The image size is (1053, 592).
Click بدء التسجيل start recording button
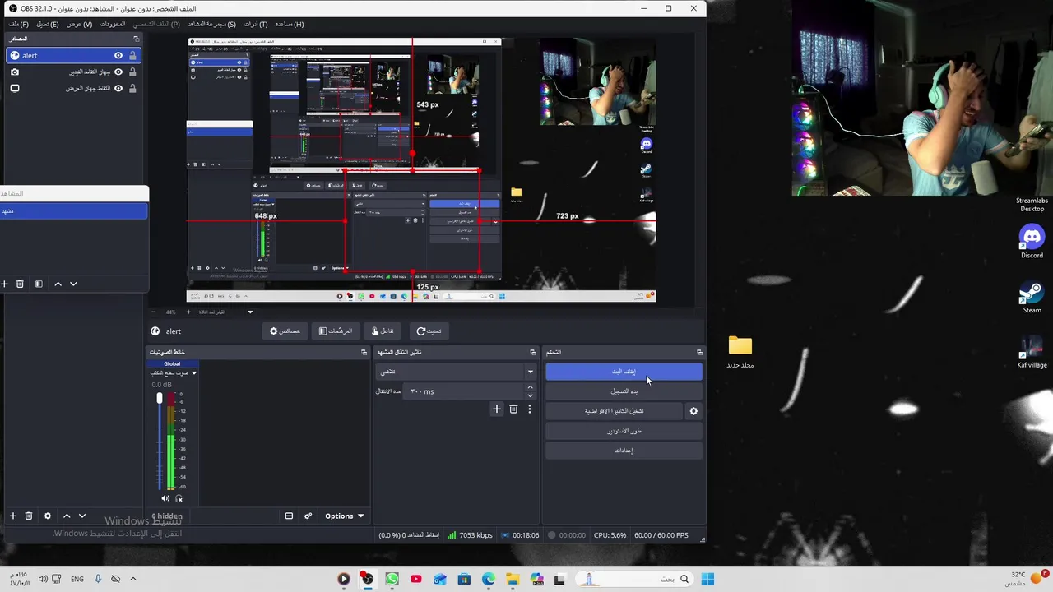tap(624, 391)
